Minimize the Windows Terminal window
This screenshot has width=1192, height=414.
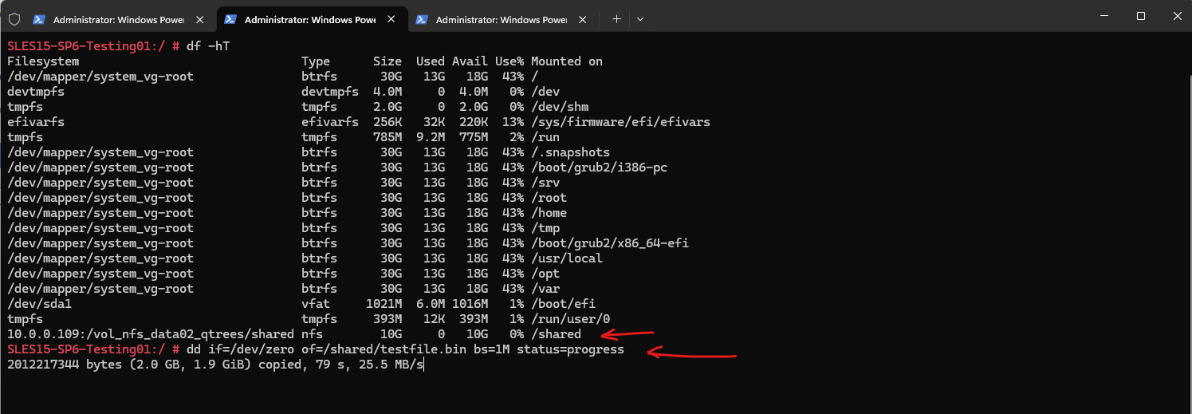pyautogui.click(x=1104, y=16)
